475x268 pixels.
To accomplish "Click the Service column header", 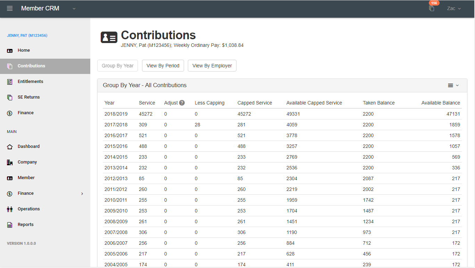I will [147, 103].
